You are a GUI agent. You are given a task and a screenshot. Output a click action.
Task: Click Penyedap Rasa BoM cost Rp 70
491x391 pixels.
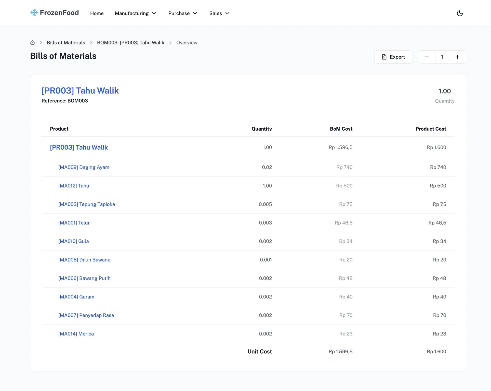(x=346, y=315)
